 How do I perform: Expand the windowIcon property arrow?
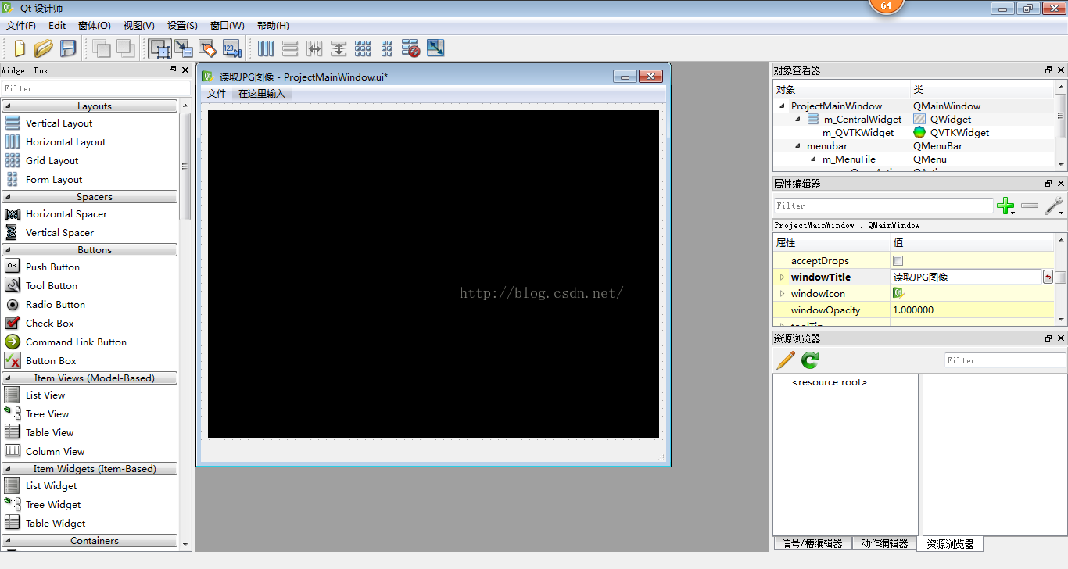tap(782, 293)
